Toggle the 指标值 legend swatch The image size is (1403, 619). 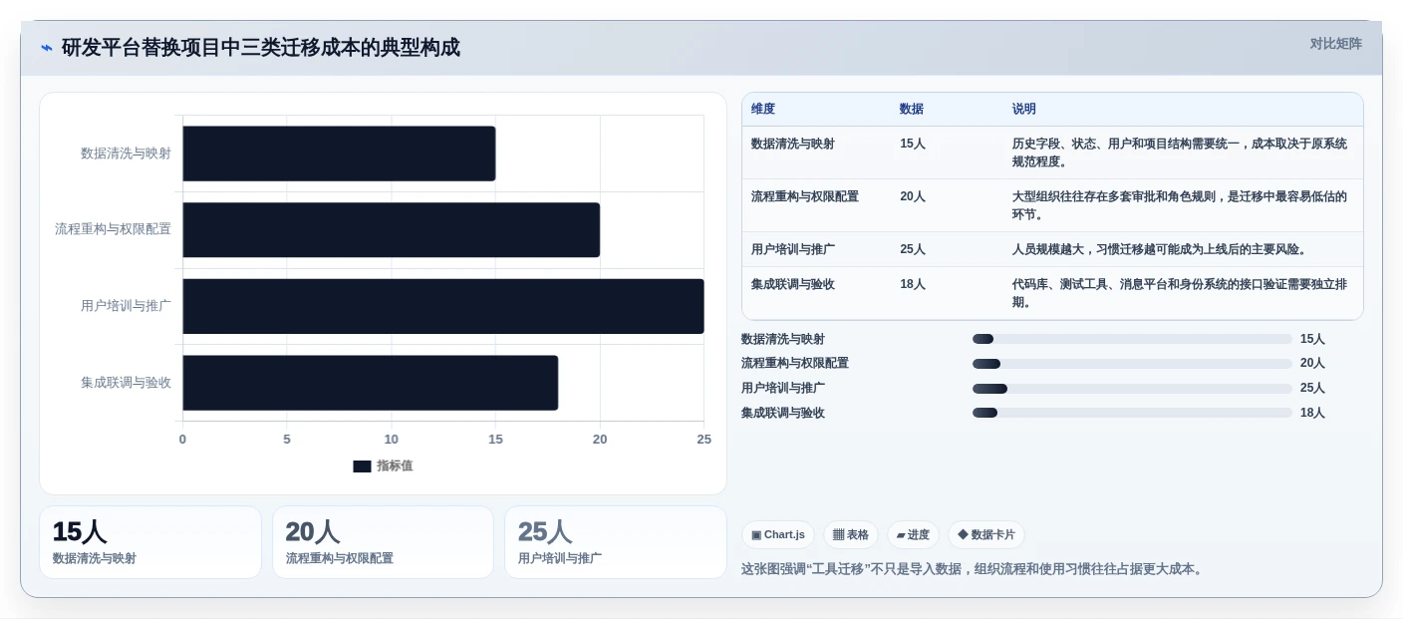point(362,465)
